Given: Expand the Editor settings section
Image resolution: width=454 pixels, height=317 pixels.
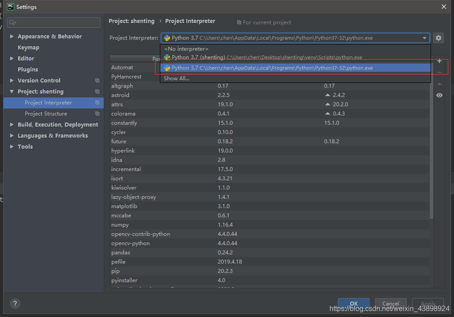Looking at the screenshot, I should click(x=12, y=58).
